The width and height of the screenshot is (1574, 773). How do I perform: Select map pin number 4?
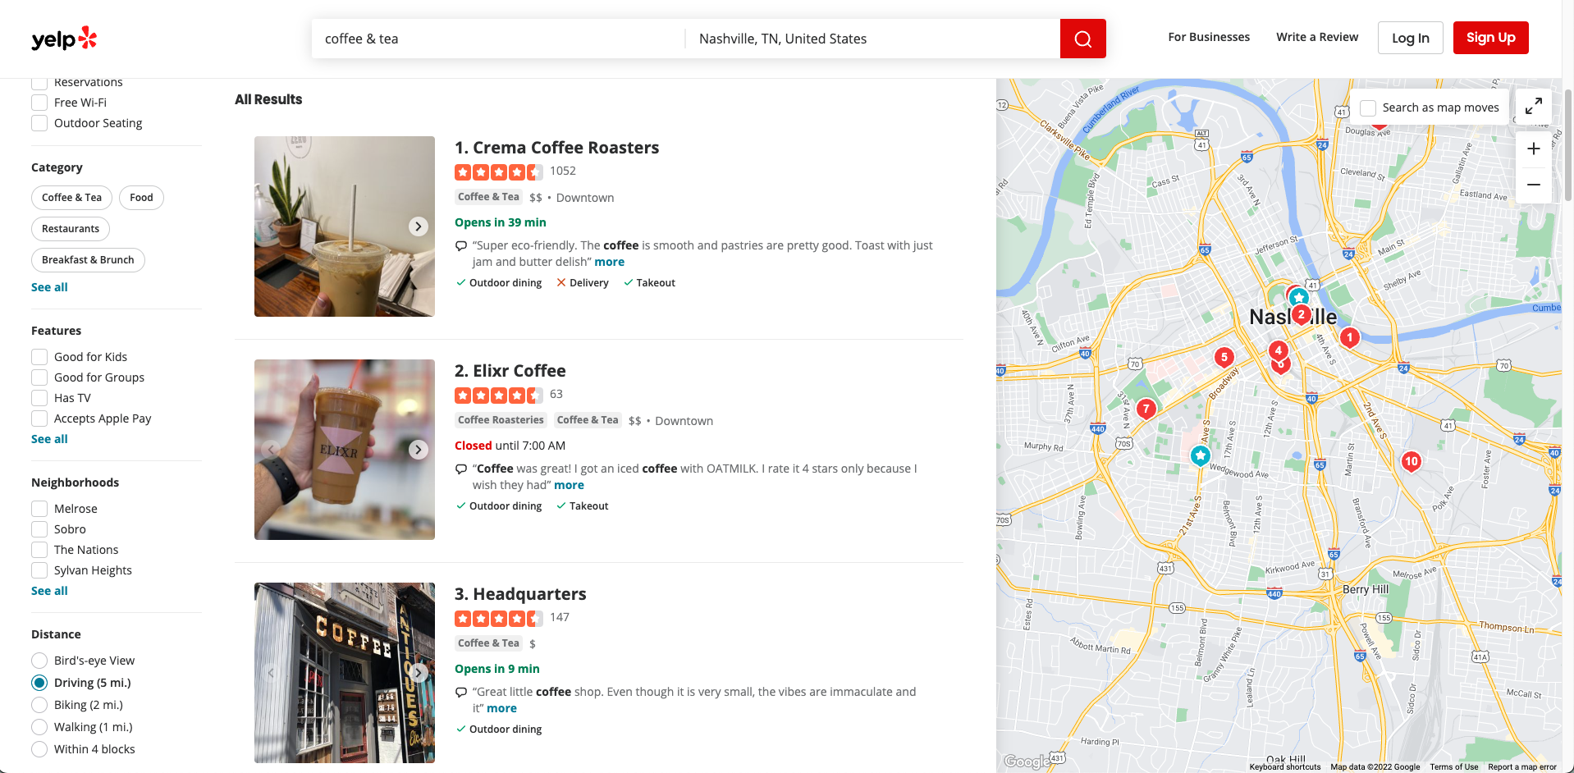[x=1278, y=350]
